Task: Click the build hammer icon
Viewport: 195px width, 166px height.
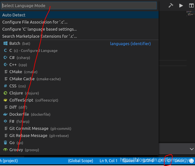Action: tap(171, 5)
